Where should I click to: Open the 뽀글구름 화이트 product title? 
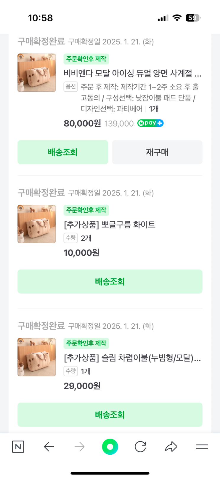[x=110, y=225]
